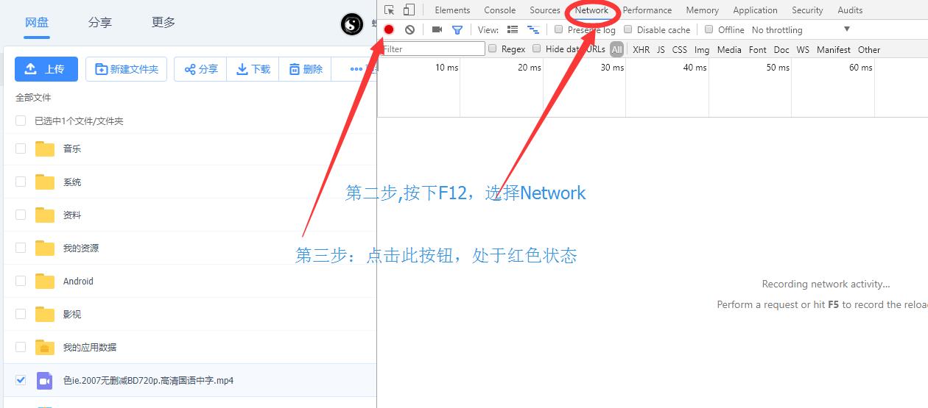
Task: Open the Audits tab
Action: click(850, 10)
